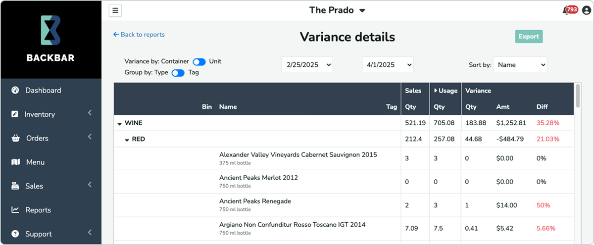Viewport: 594px width, 245px height.
Task: Toggle Group by Type/Tag switch
Action: (x=178, y=73)
